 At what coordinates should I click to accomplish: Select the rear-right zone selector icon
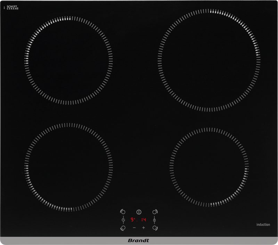tap(155, 211)
